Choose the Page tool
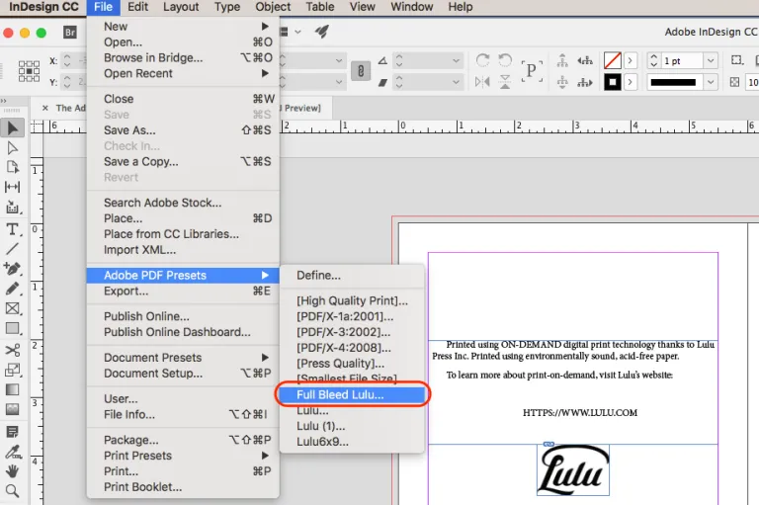Viewport: 759px width, 505px height. pos(13,167)
